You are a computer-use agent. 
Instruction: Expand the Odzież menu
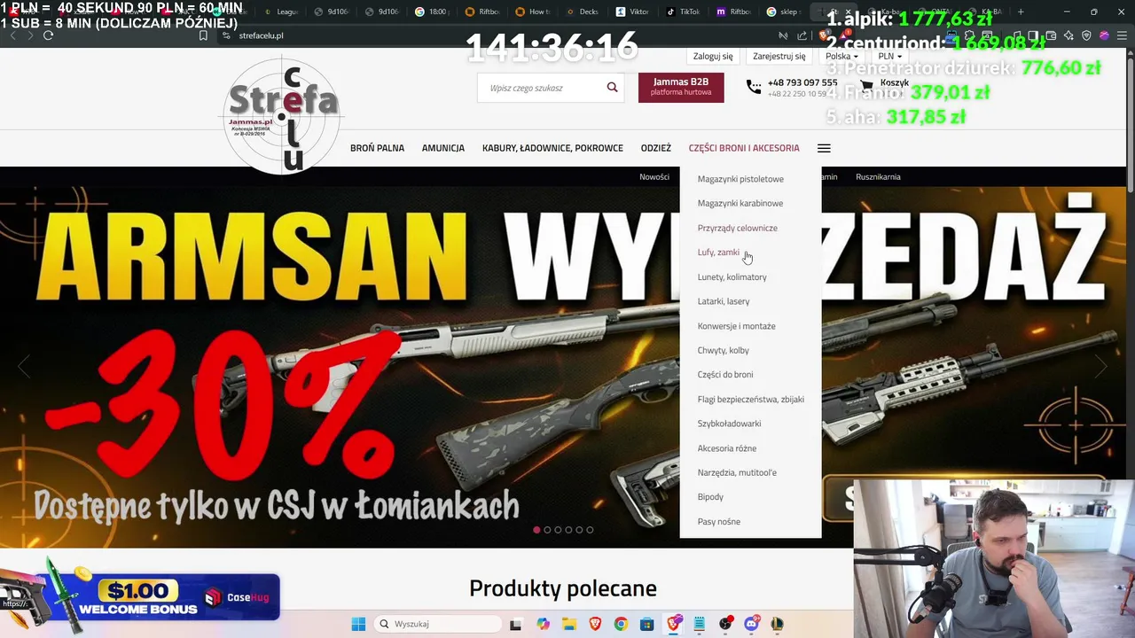pyautogui.click(x=656, y=148)
